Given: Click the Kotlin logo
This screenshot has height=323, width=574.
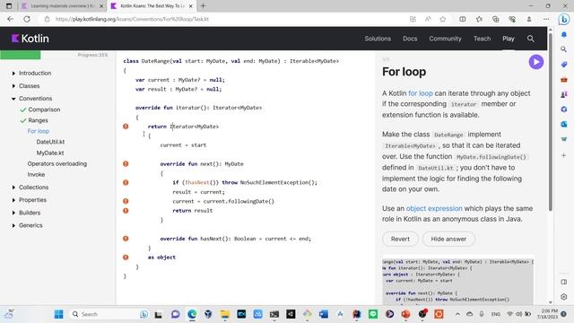Looking at the screenshot, I should (x=30, y=39).
